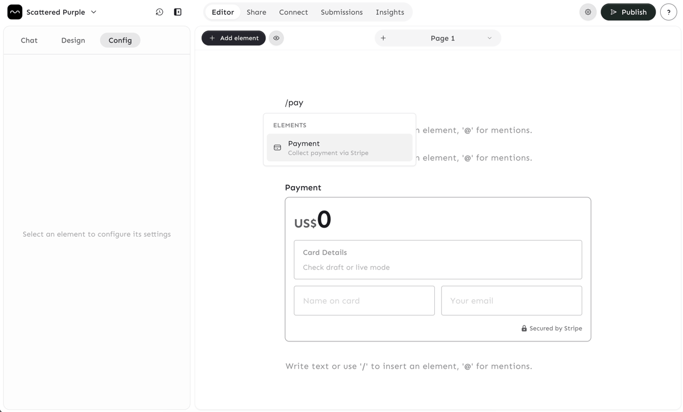The height and width of the screenshot is (412, 683).
Task: Expand the Scattered Purple form name dropdown
Action: tap(94, 12)
